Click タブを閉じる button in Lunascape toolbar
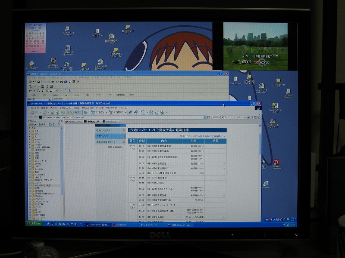Viewport: 345px width, 258px height. pyautogui.click(x=117, y=113)
